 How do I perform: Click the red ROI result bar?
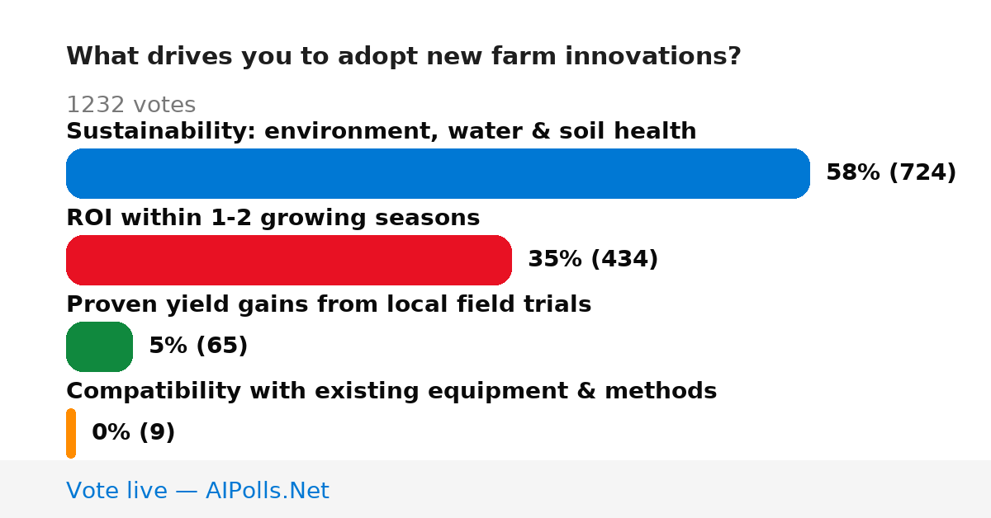point(289,260)
